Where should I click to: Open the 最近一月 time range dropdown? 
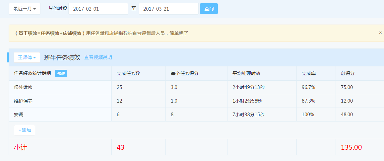click(24, 9)
